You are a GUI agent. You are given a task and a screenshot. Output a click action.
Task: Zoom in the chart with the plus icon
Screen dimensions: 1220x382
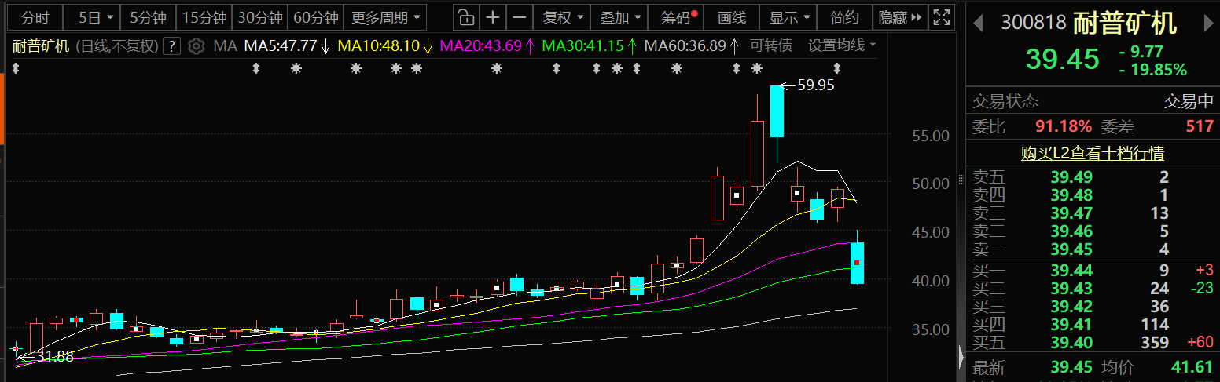(x=493, y=17)
